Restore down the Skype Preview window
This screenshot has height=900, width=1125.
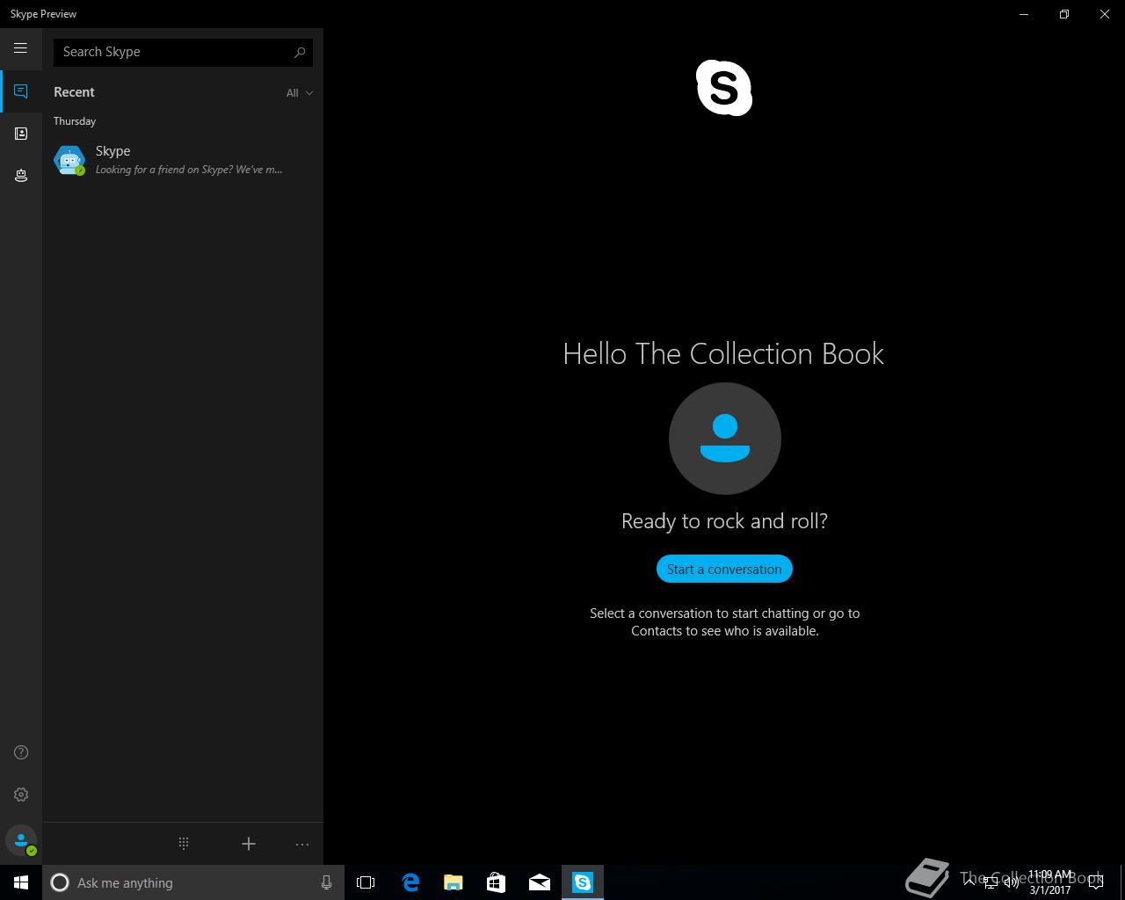(x=1064, y=14)
